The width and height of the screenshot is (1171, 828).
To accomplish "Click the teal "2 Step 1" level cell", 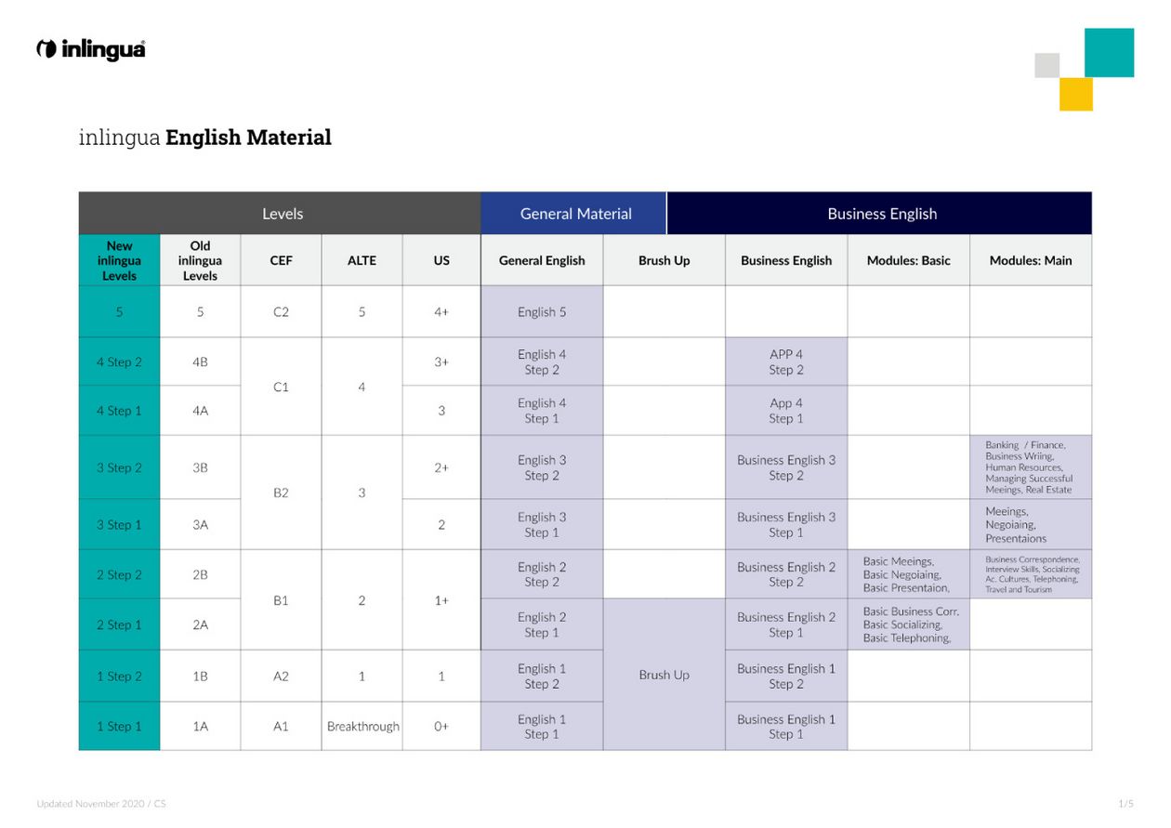I will coord(119,624).
